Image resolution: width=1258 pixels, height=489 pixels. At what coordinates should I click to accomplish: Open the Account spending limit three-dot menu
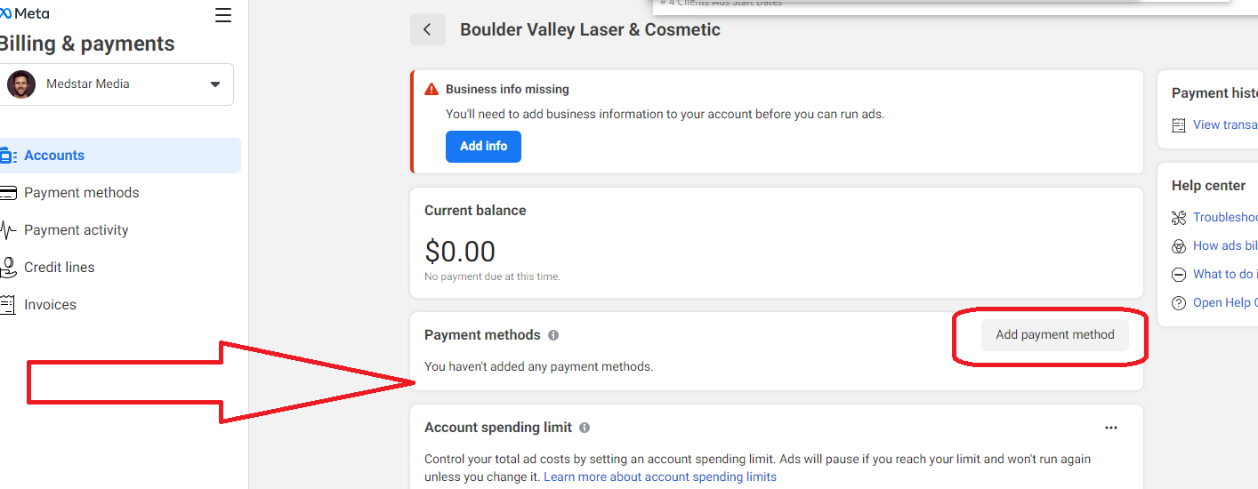click(x=1111, y=428)
